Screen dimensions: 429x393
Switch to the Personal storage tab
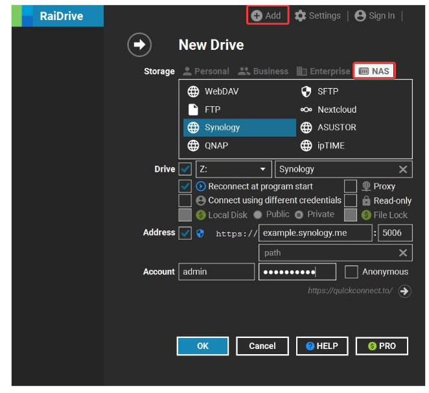pyautogui.click(x=205, y=71)
